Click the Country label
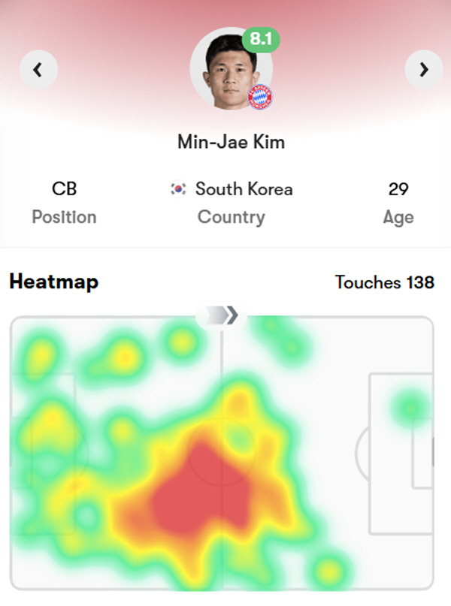 (231, 217)
